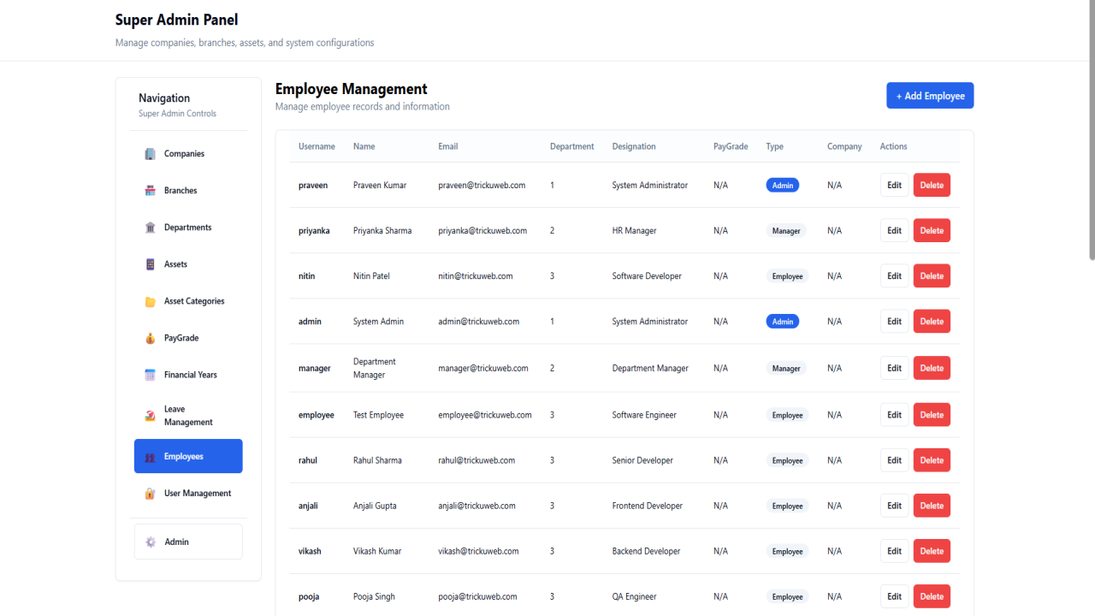Open the Companies navigation item
Image resolution: width=1095 pixels, height=616 pixels.
(x=188, y=154)
